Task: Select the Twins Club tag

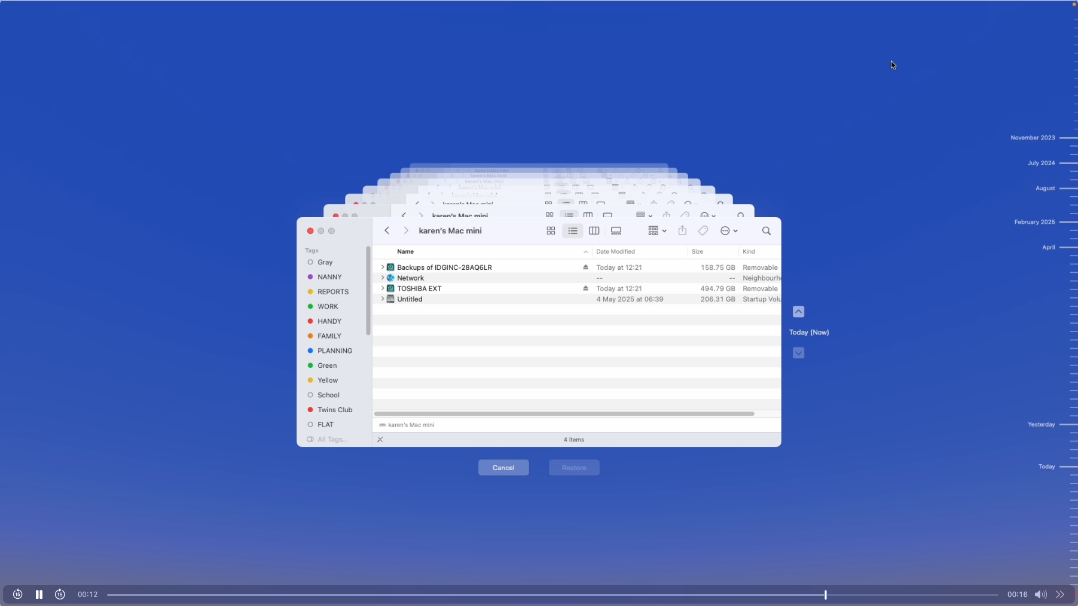Action: pyautogui.click(x=335, y=410)
